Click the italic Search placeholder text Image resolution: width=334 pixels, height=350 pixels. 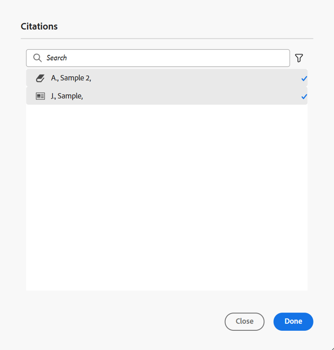(x=57, y=58)
